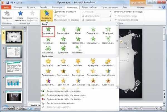Apply the Прозрачность emphasis effect
The height and width of the screenshot is (112, 167).
93,73
